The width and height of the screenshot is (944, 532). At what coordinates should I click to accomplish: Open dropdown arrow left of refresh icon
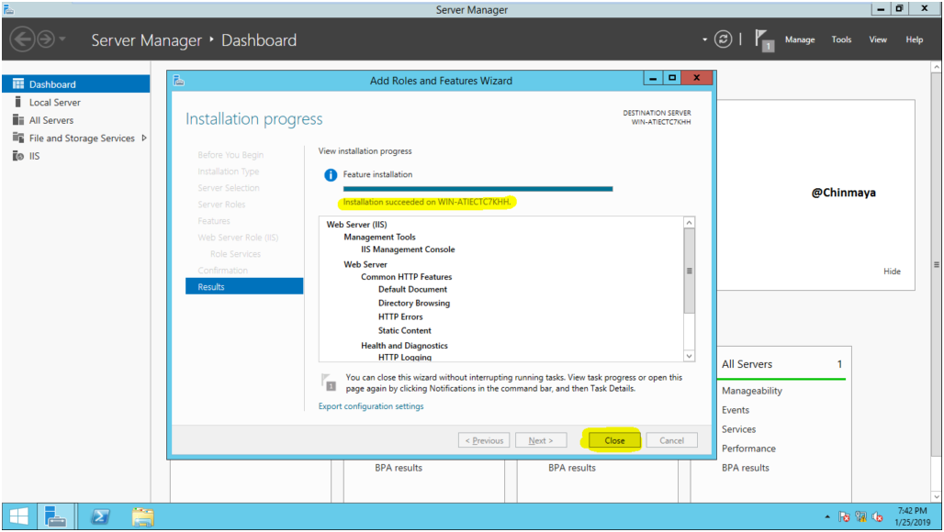704,39
